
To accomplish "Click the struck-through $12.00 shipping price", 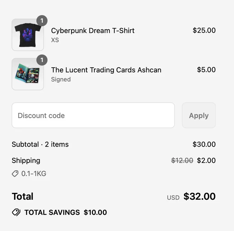I will pyautogui.click(x=182, y=160).
